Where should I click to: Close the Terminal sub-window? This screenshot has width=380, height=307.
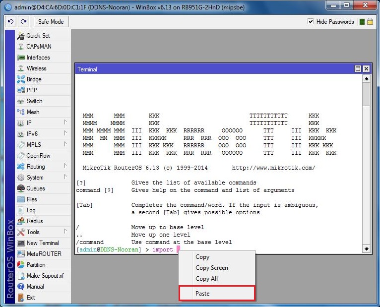click(x=366, y=69)
